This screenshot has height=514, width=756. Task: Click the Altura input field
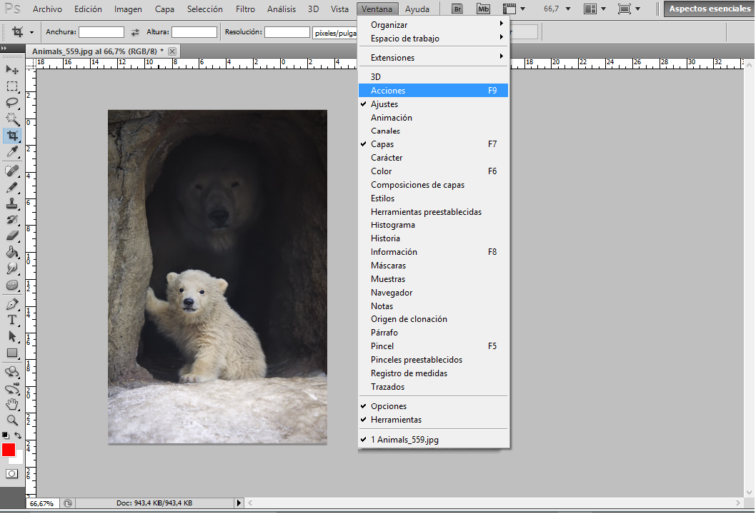point(194,32)
